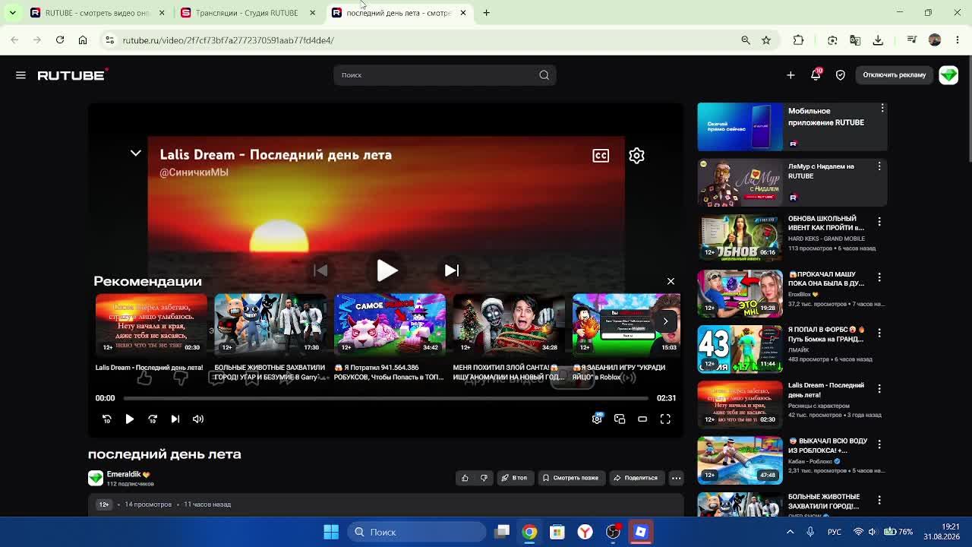Screen dimensions: 972x547
Task: Select the последний день лета tab
Action: point(399,13)
